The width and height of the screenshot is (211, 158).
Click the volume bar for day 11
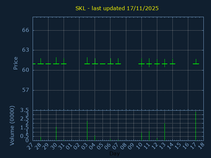[149, 135]
